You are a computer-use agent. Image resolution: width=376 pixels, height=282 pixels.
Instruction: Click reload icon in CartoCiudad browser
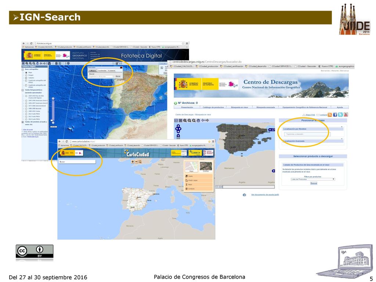67,141
